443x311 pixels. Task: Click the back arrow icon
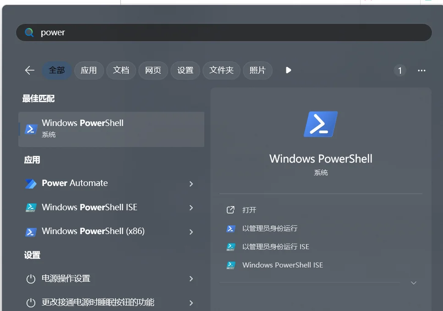(30, 70)
